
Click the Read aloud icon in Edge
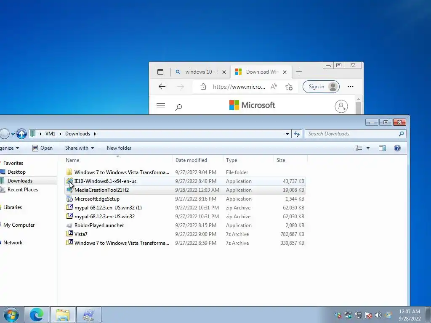(274, 87)
